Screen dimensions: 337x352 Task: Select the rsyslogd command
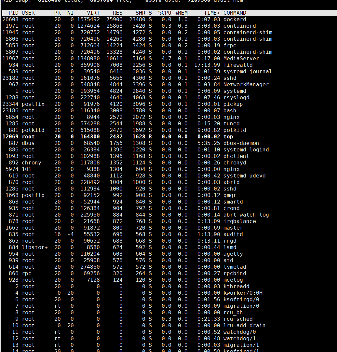[236, 98]
